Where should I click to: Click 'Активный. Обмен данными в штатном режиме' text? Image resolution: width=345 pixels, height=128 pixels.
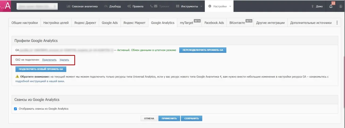(147, 50)
